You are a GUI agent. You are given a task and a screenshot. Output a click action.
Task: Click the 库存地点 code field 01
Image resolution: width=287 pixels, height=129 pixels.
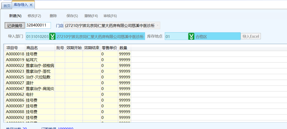click(176, 37)
